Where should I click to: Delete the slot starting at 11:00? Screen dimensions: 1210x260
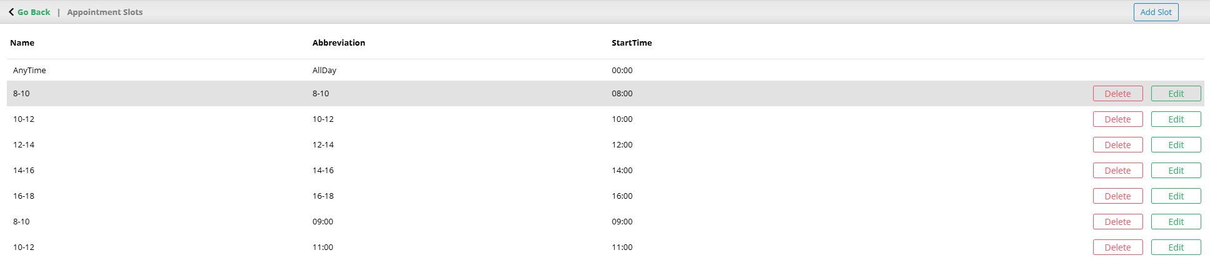coord(1117,247)
